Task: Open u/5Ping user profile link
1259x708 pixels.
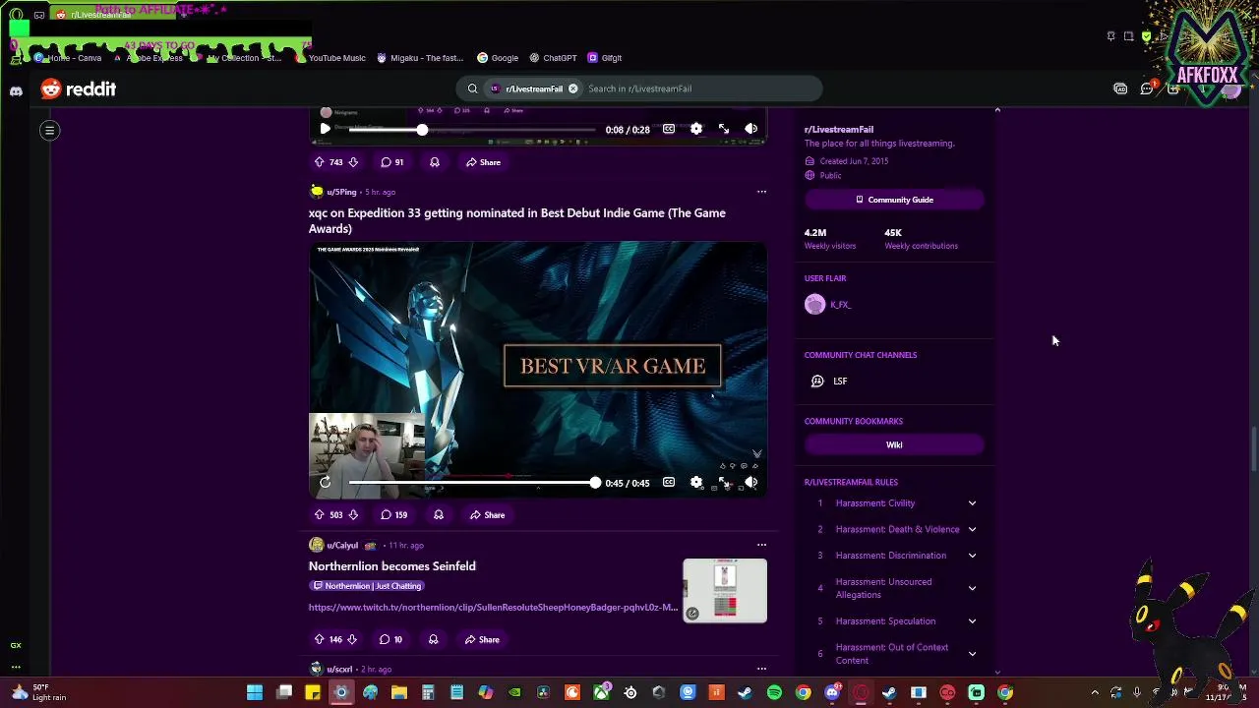Action: [341, 192]
